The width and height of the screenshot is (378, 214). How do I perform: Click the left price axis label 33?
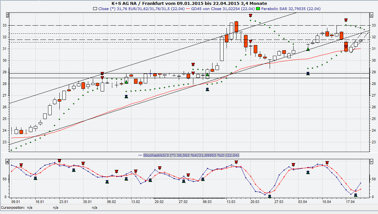point(4,25)
